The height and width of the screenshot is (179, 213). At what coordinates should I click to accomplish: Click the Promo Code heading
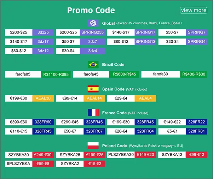[x=91, y=10]
